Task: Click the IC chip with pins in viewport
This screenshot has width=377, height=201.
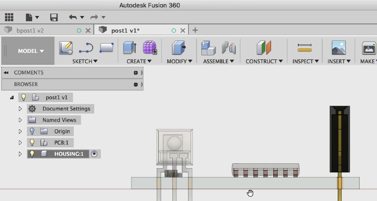Action: coord(265,170)
